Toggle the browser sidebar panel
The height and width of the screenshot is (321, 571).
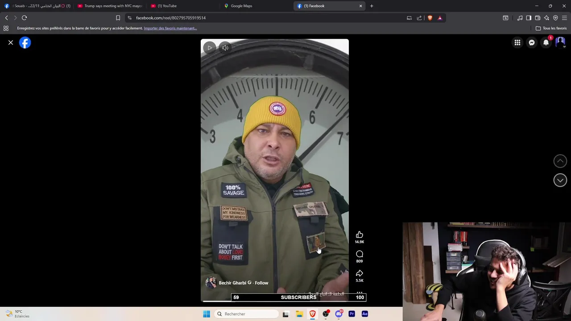[x=529, y=18]
